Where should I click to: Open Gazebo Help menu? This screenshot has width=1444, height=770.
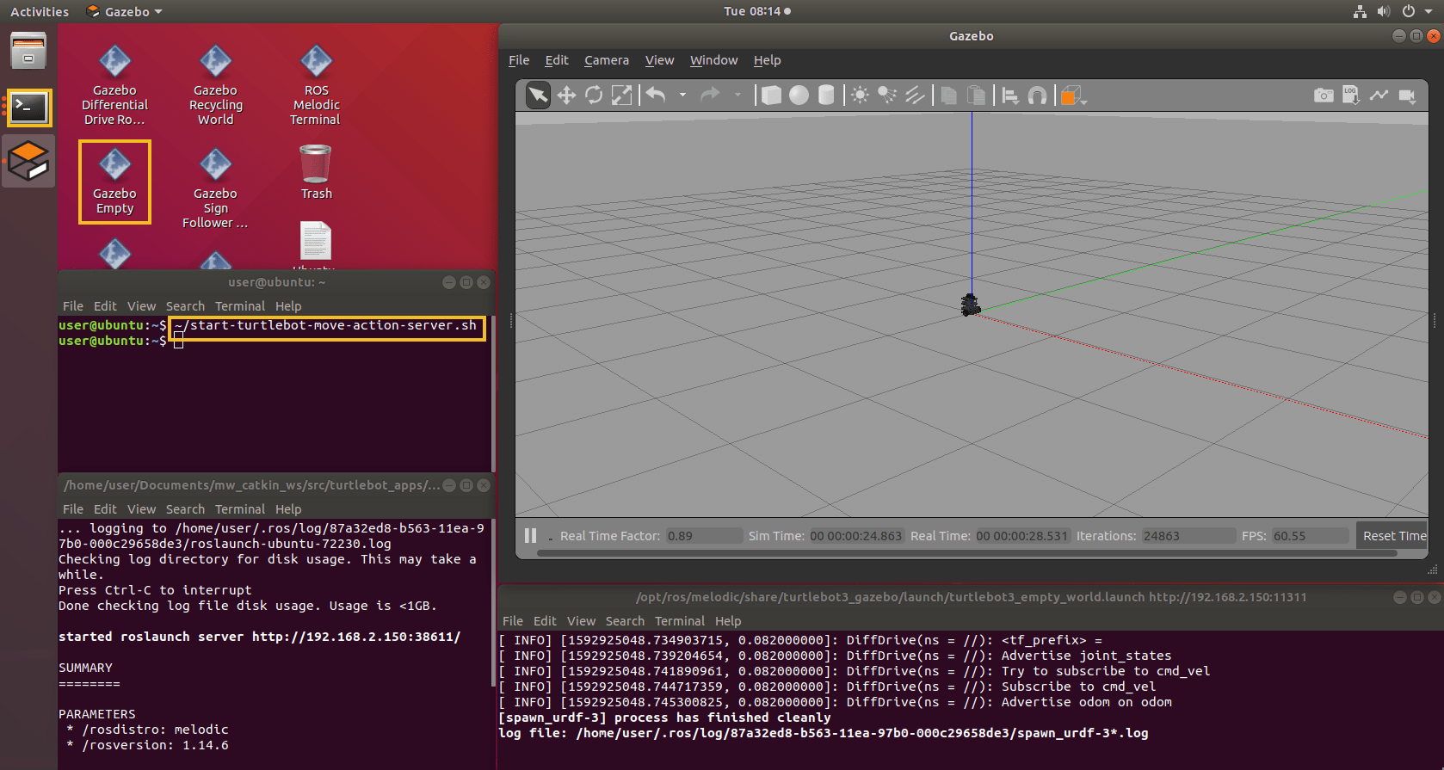click(767, 60)
